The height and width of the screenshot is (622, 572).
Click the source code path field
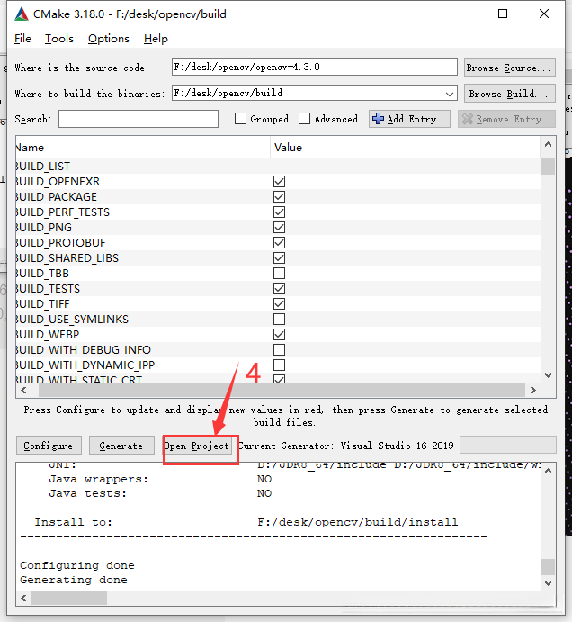coord(315,67)
